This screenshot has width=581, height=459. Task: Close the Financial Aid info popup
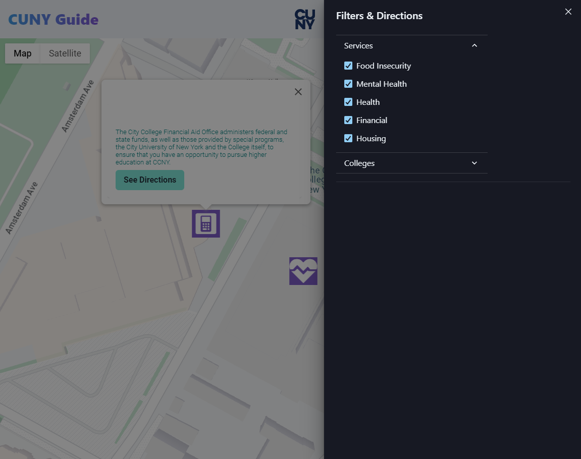[298, 92]
